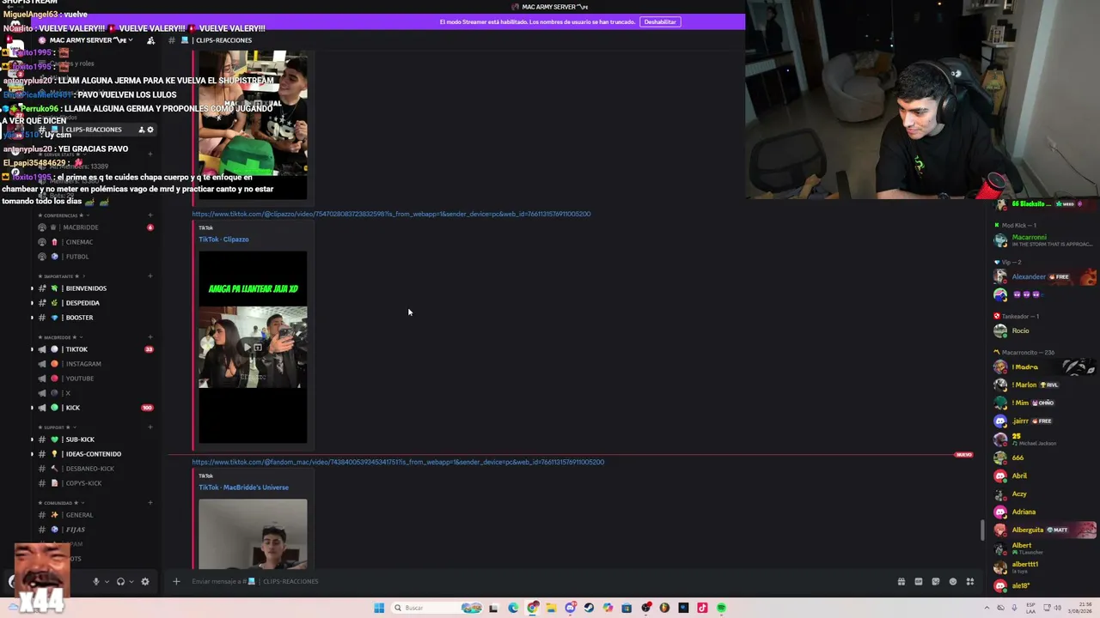Focus the message box for CLIPS-REACCIONES

tap(537, 581)
